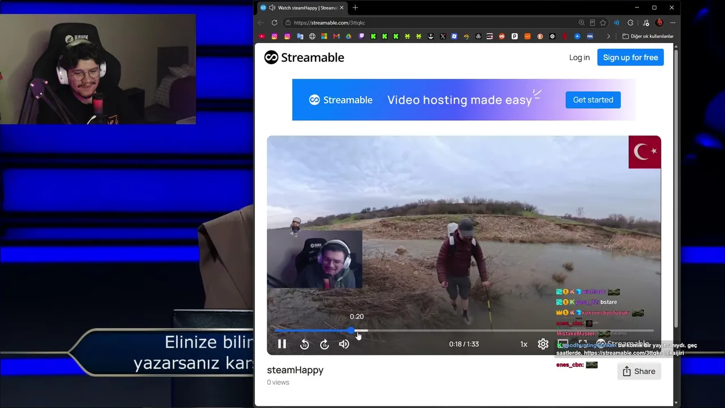Click the Log in link
Image resolution: width=725 pixels, height=408 pixels.
(x=579, y=57)
